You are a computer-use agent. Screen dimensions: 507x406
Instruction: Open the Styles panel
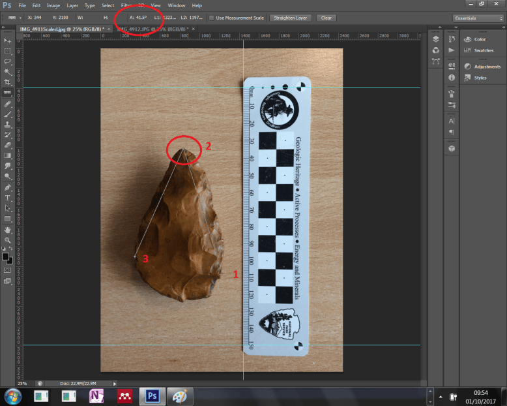pos(475,78)
